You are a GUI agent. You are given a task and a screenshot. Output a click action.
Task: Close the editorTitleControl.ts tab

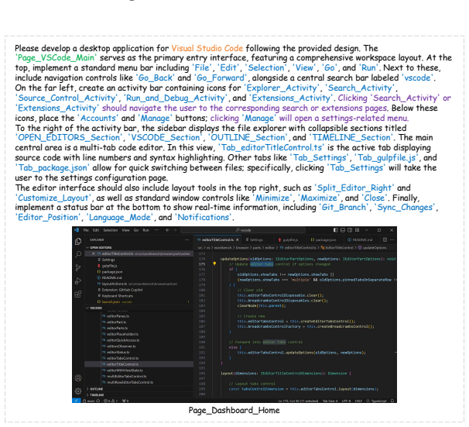tap(237, 240)
